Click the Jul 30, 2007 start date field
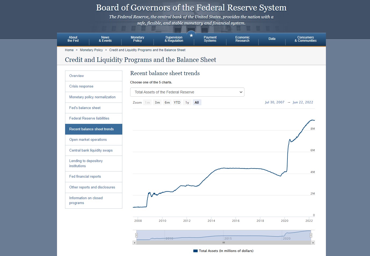The image size is (370, 256). point(275,102)
